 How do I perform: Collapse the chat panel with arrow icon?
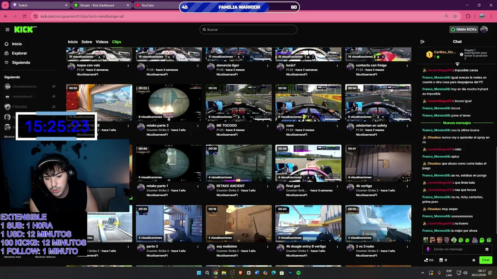422,41
